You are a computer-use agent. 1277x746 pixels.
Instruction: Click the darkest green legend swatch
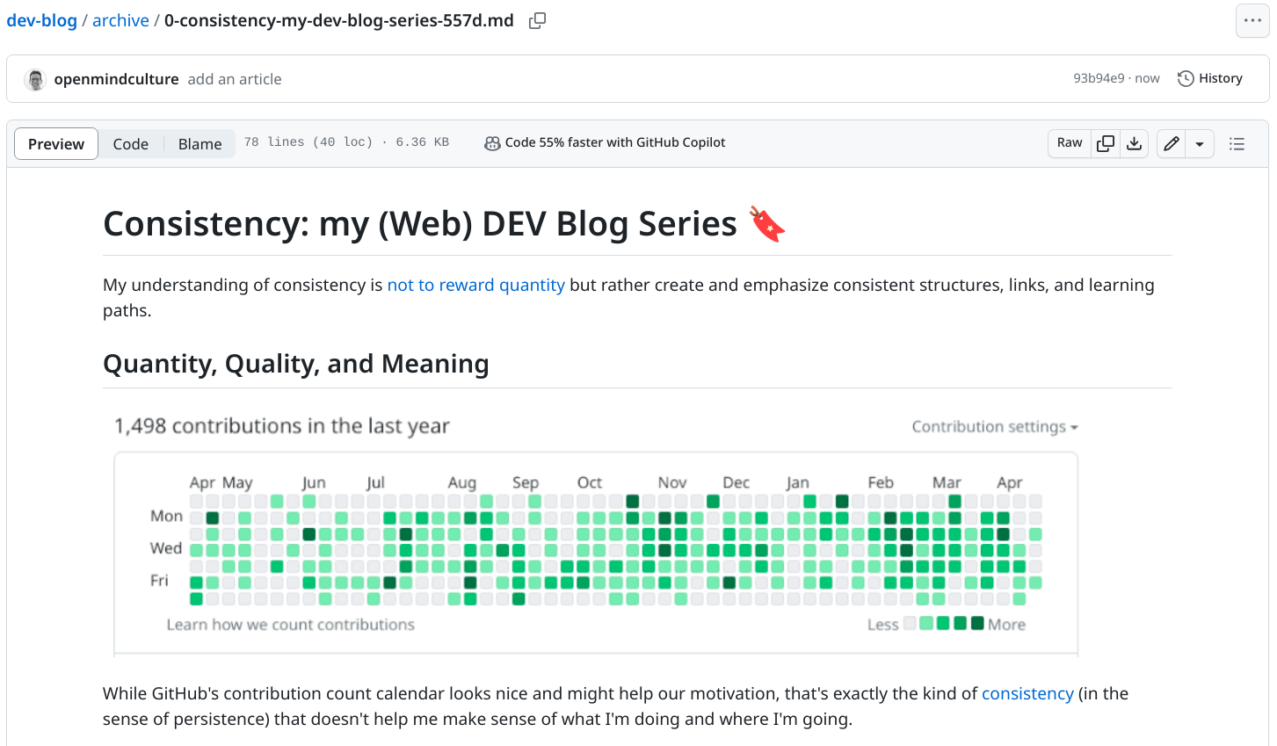click(x=977, y=623)
